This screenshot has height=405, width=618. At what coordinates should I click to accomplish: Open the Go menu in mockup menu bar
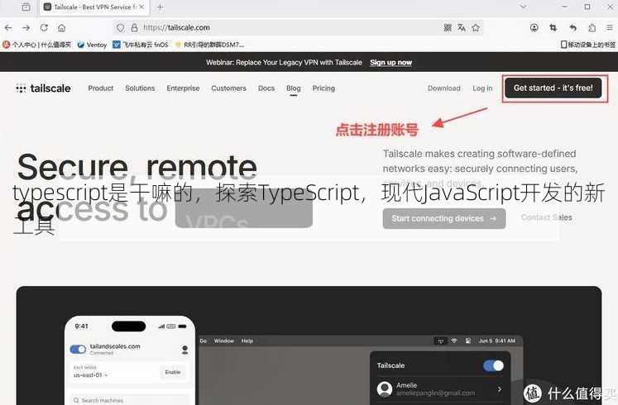tap(204, 341)
